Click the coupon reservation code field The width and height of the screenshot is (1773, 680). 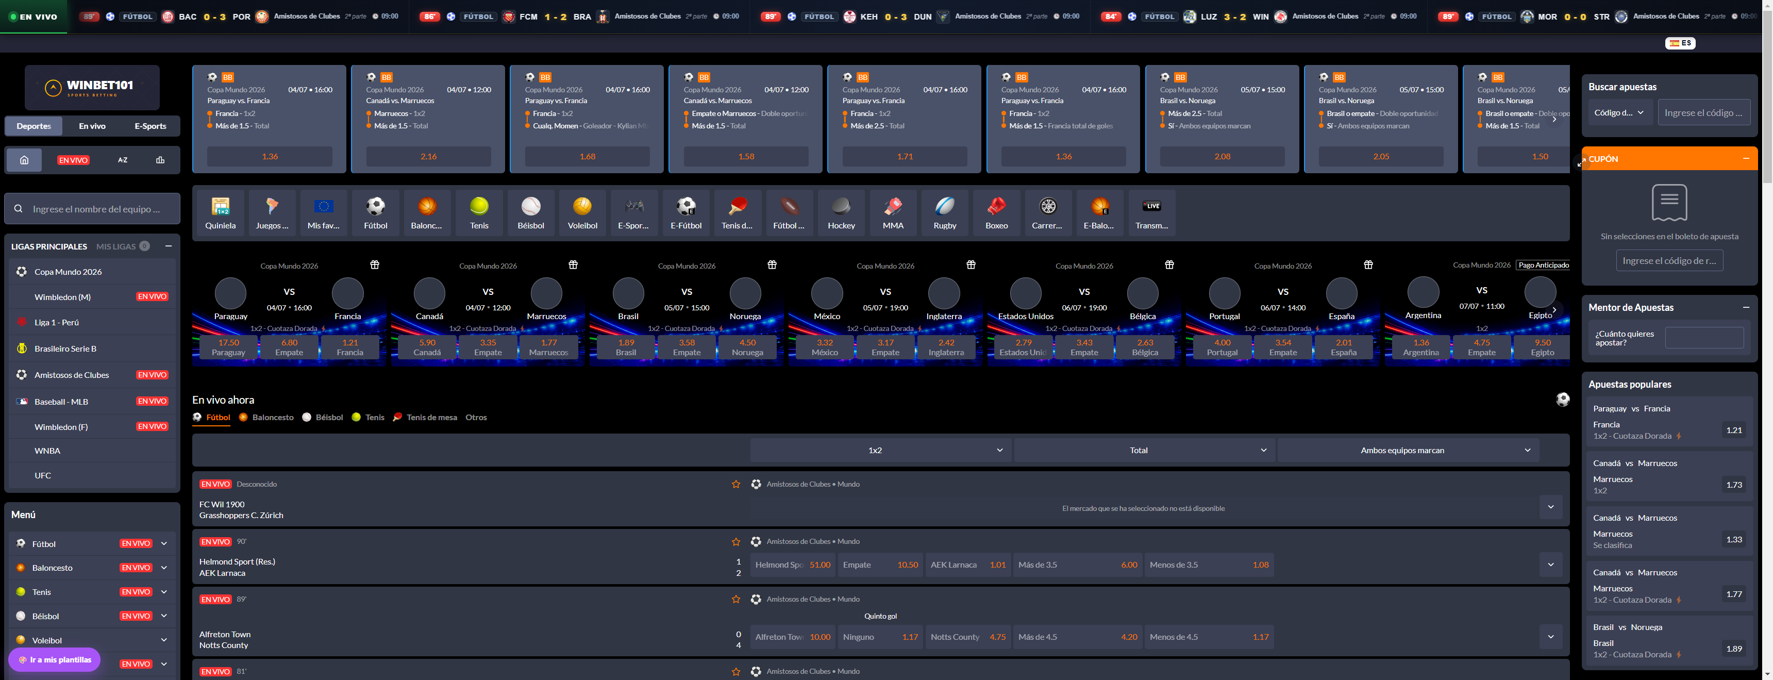(x=1669, y=261)
